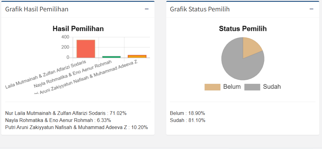Click the gray Sudah legend color box

[x=252, y=87]
